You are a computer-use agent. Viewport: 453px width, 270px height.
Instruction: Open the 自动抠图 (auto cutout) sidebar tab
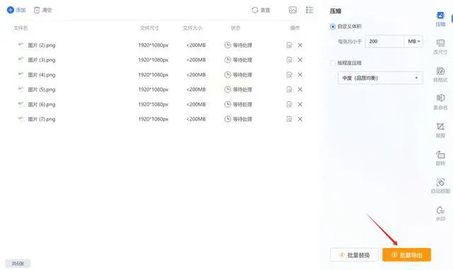tap(440, 186)
